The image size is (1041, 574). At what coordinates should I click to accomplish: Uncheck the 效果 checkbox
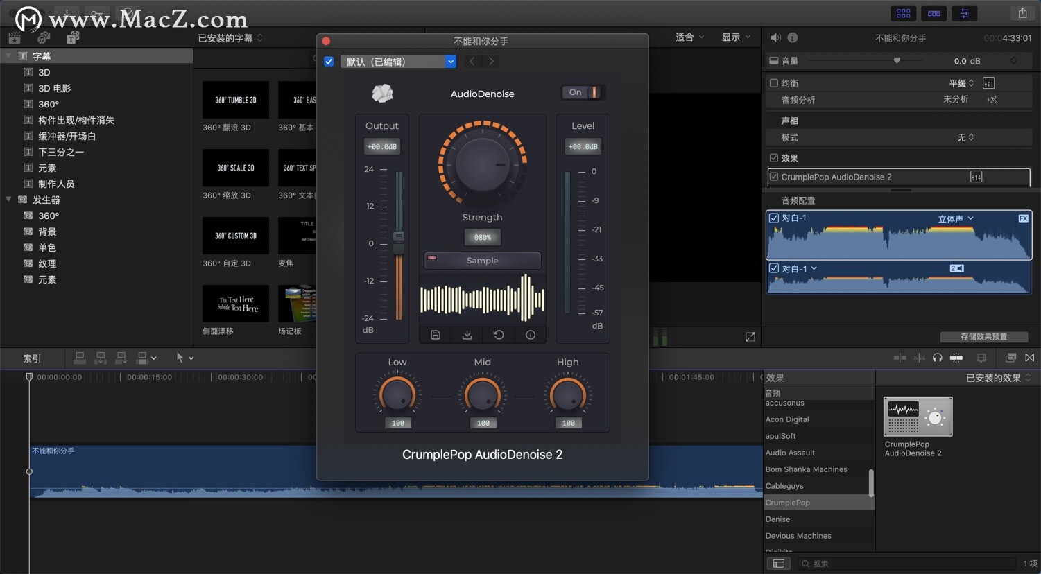(774, 158)
